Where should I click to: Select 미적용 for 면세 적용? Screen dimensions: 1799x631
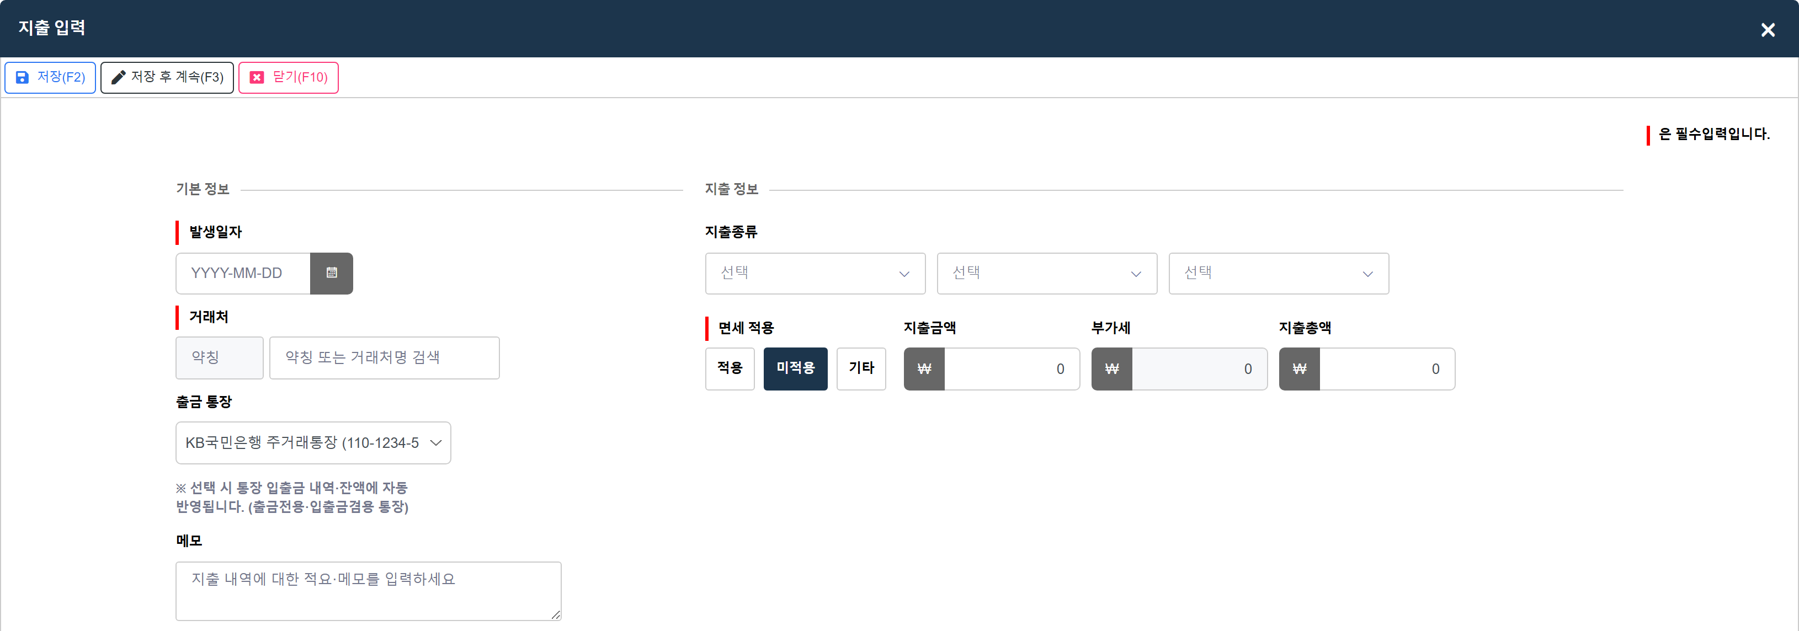(x=795, y=368)
